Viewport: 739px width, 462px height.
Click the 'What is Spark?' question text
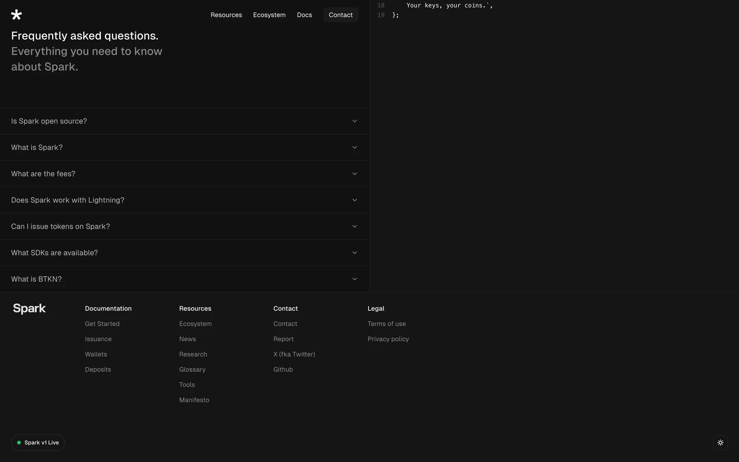coord(37,147)
